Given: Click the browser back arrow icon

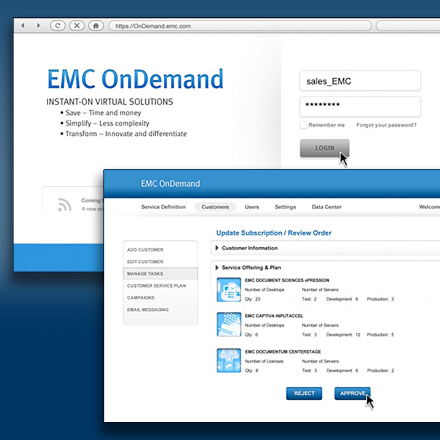Looking at the screenshot, I should click(x=23, y=26).
